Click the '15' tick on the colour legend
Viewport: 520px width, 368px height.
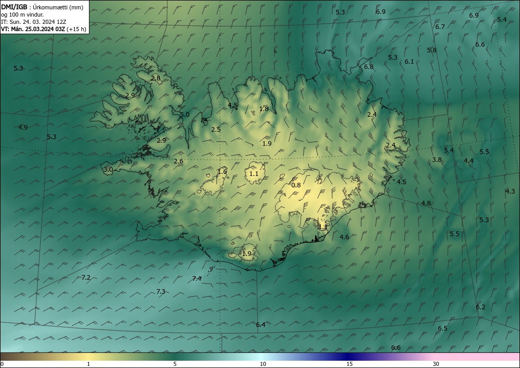pos(349,364)
